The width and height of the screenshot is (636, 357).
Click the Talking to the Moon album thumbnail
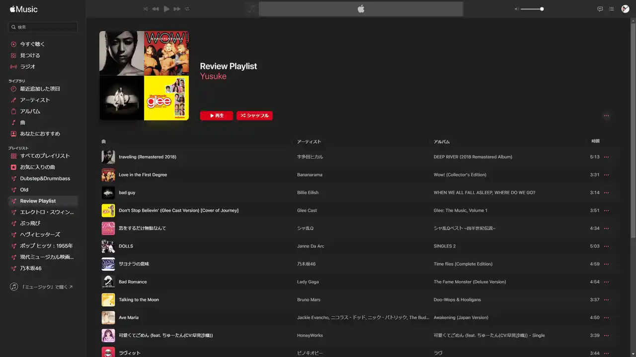tap(108, 299)
